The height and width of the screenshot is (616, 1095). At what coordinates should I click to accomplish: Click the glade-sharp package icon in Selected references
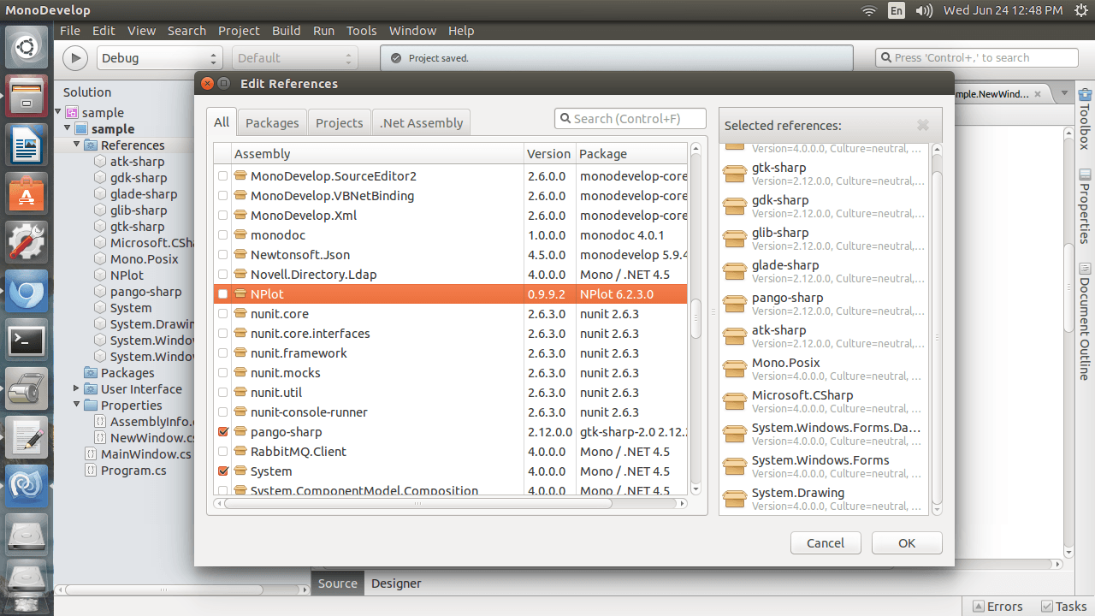(x=735, y=271)
